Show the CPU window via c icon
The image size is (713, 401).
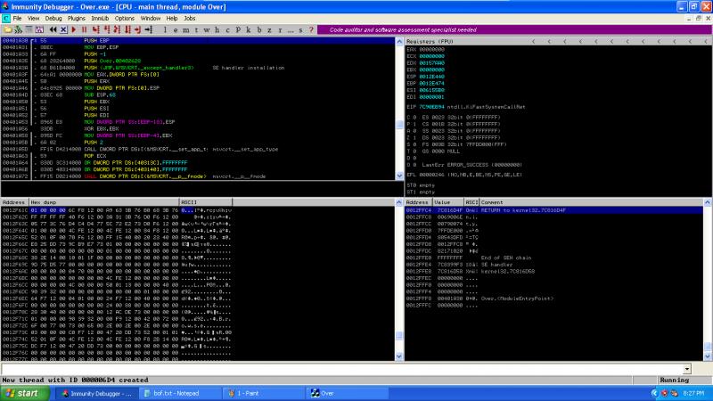227,29
